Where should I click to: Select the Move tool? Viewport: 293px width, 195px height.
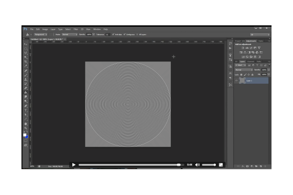[25, 44]
